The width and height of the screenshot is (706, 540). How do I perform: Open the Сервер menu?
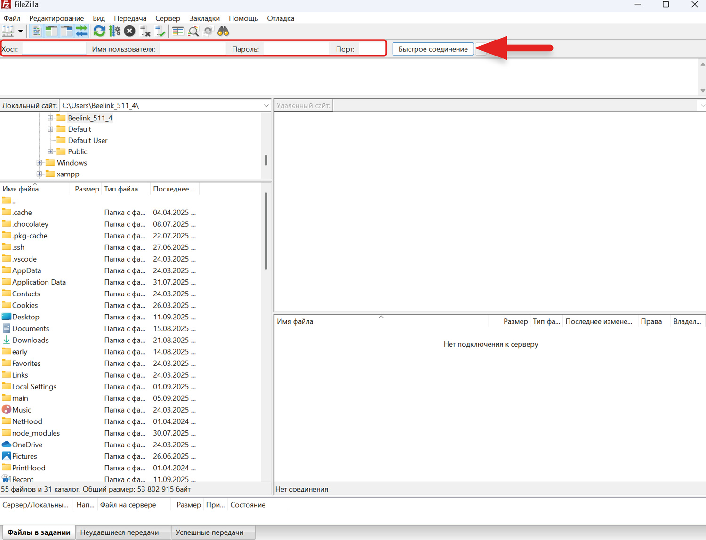(x=168, y=18)
